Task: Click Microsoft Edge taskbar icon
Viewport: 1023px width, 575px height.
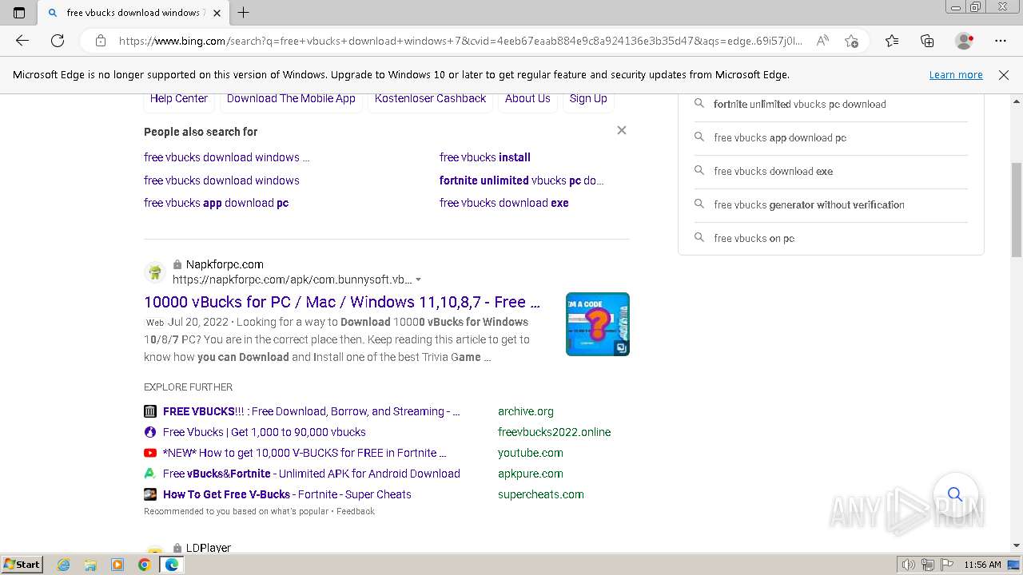Action: click(x=171, y=565)
